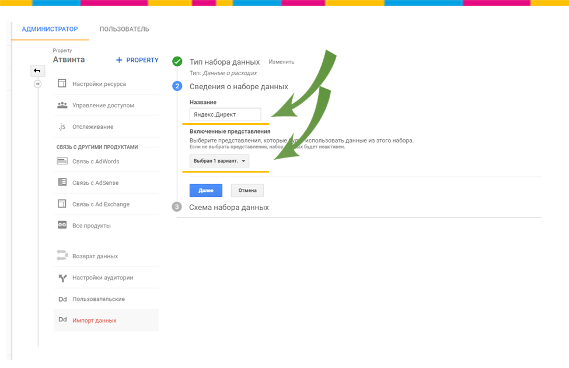Image resolution: width=569 pixels, height=368 pixels.
Task: Click the Настройки аудитории fork icon
Action: point(62,278)
